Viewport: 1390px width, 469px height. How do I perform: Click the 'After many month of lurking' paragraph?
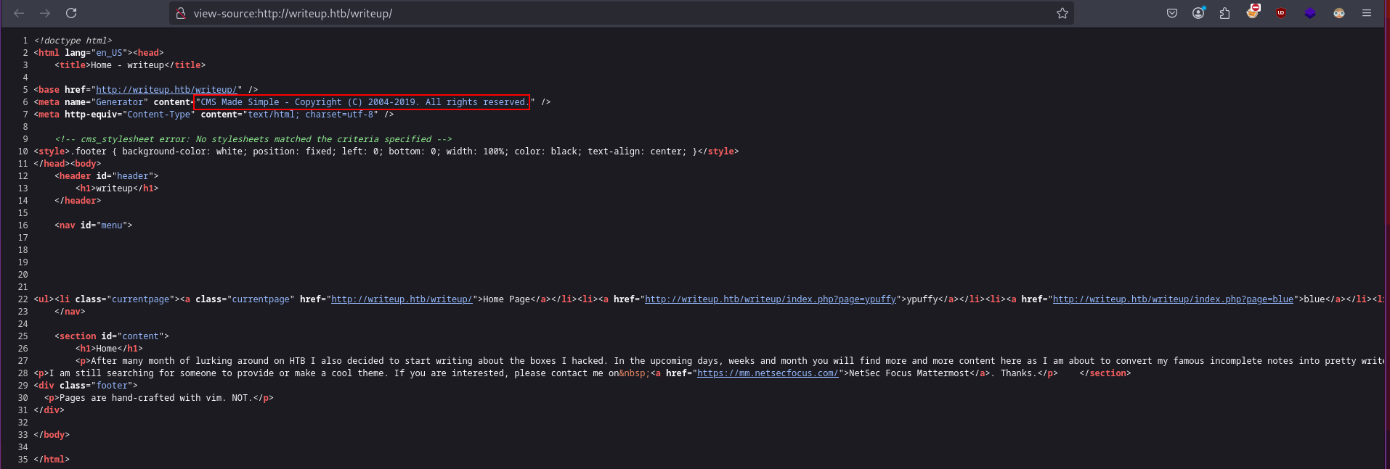pos(730,361)
